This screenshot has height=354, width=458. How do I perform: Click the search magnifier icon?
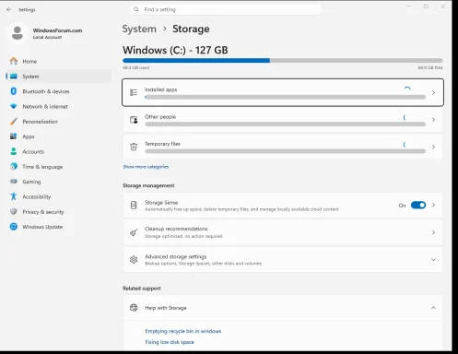point(136,9)
